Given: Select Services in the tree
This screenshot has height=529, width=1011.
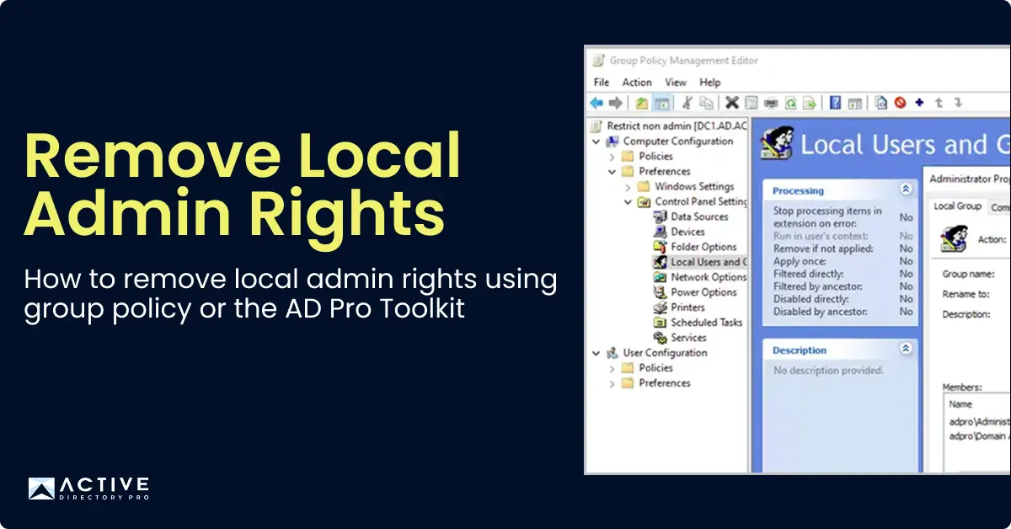Looking at the screenshot, I should [x=680, y=338].
